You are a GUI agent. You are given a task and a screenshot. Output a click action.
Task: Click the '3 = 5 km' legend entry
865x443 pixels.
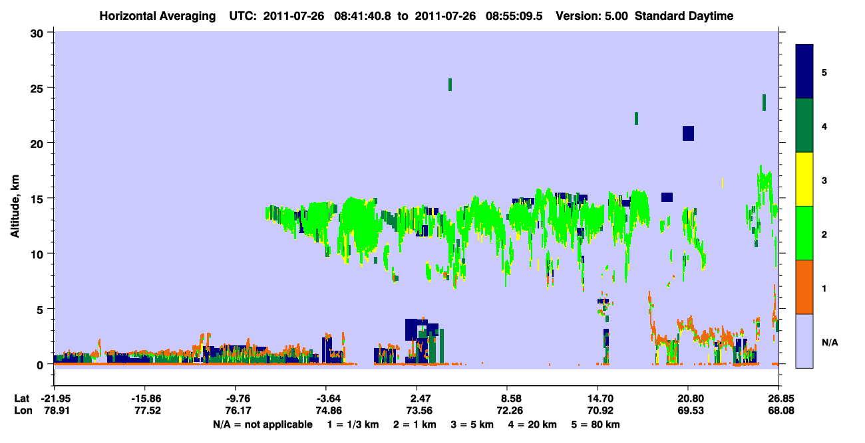(x=472, y=424)
